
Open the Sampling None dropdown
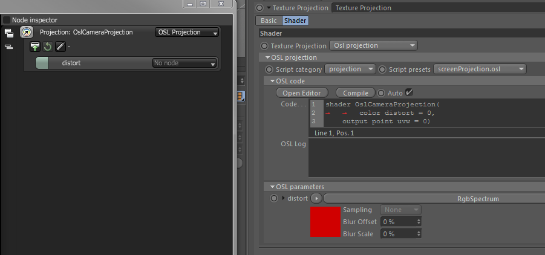(x=401, y=210)
